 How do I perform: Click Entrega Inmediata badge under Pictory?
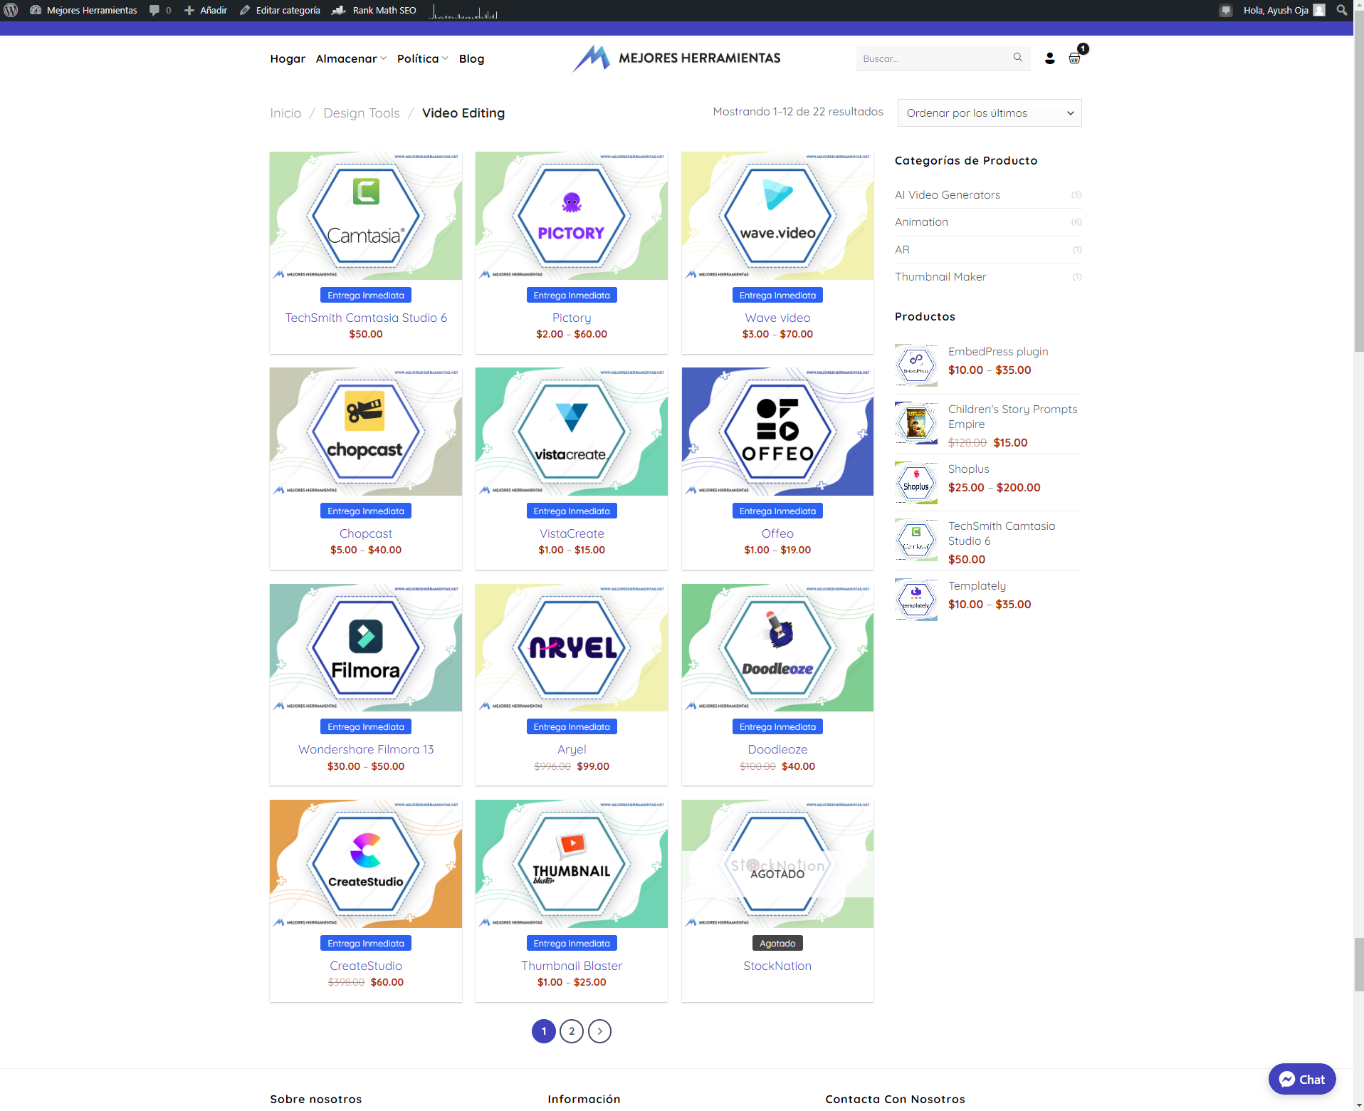pos(572,295)
